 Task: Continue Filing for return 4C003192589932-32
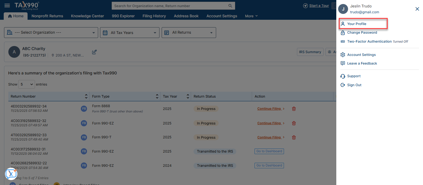(271, 123)
